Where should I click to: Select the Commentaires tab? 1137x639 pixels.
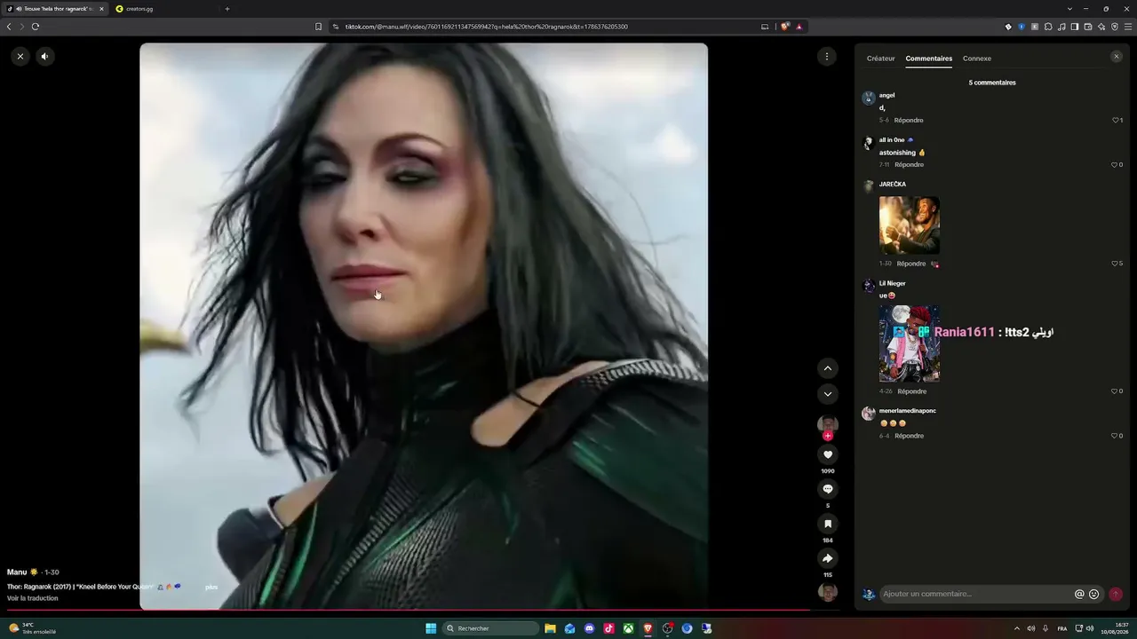coord(929,59)
